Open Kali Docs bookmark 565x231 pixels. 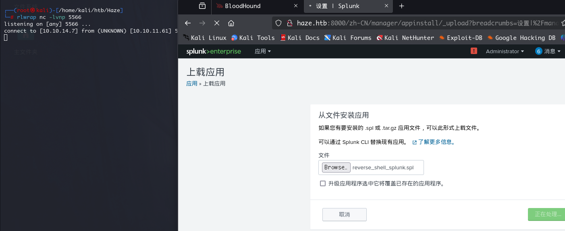tap(300, 38)
